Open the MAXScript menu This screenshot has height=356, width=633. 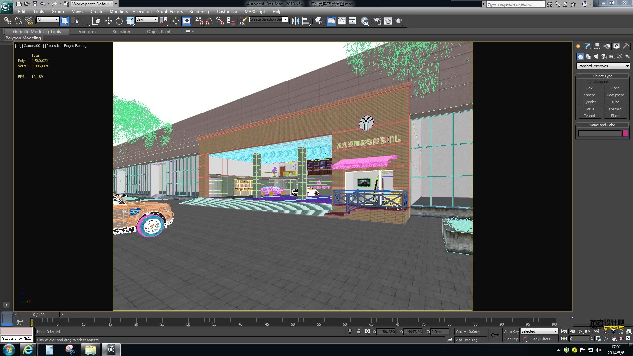click(x=255, y=11)
